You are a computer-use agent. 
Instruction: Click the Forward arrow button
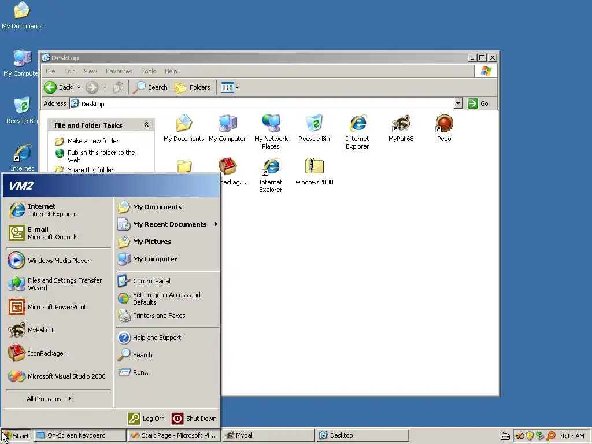92,87
